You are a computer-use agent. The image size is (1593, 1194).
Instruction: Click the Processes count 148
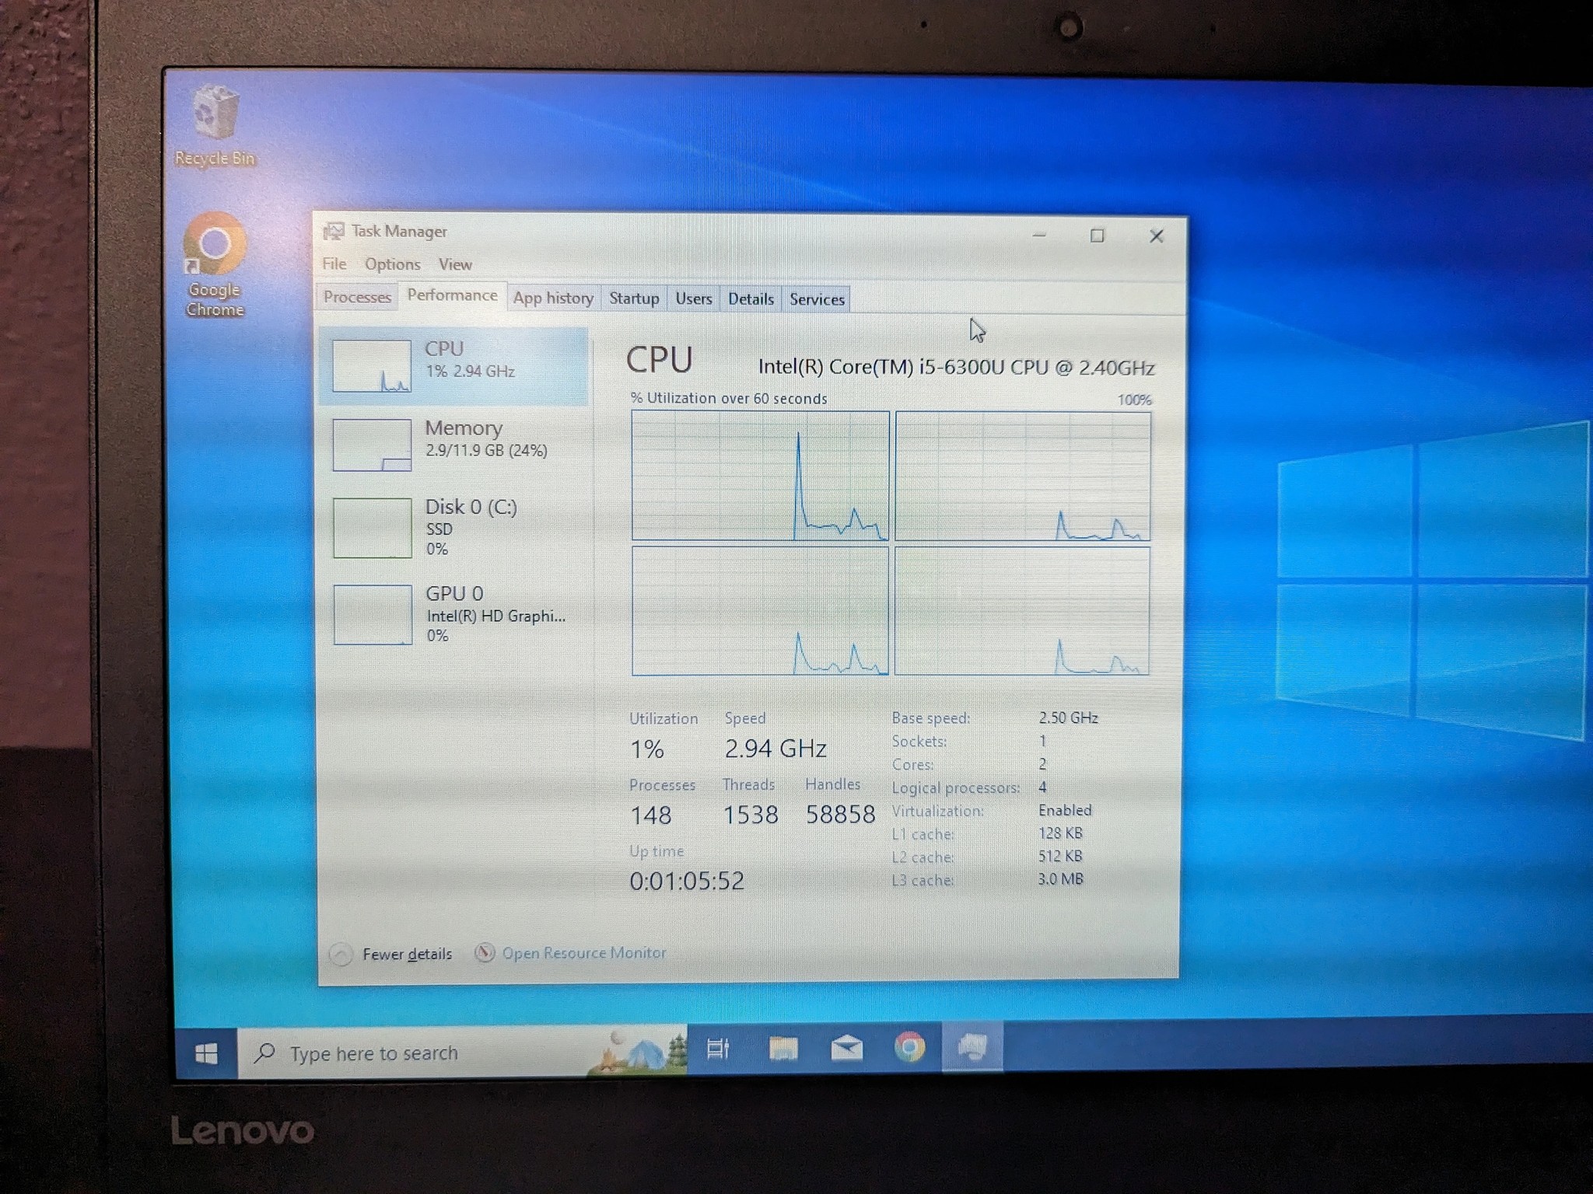point(651,815)
